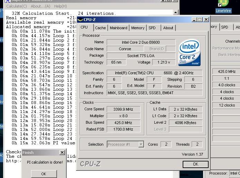Close the CPU-Z window
Screen dimensions: 240x178
click(x=206, y=20)
